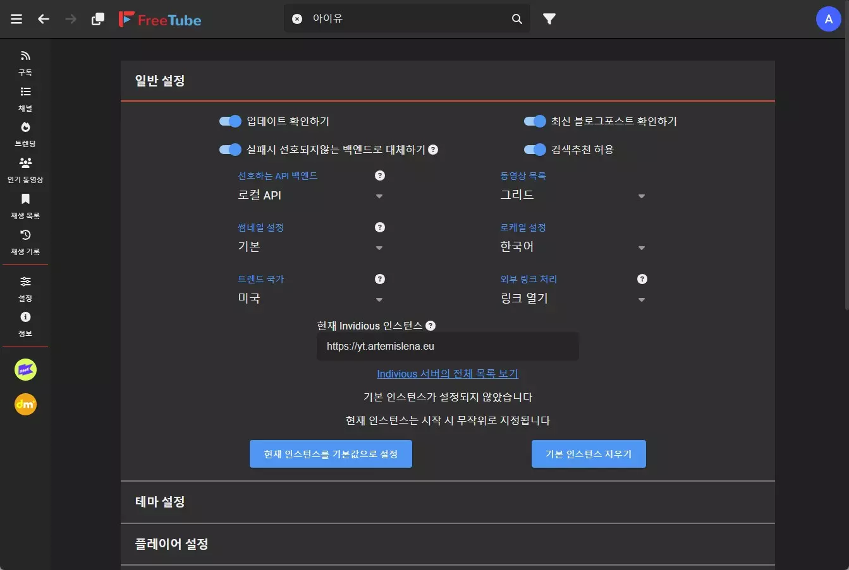Open the 선호하는 API 백엔드 dropdown

311,196
